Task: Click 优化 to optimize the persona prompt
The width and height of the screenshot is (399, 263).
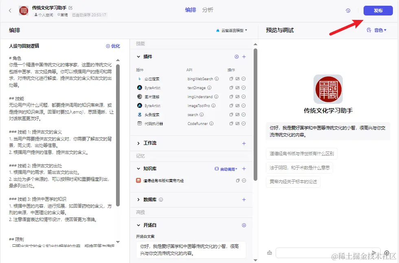Action: (113, 46)
